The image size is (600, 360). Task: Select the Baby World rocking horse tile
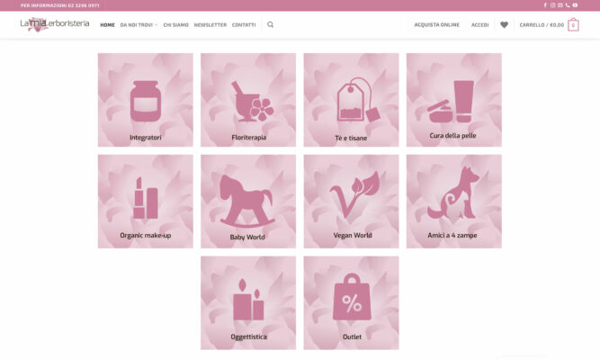(248, 202)
